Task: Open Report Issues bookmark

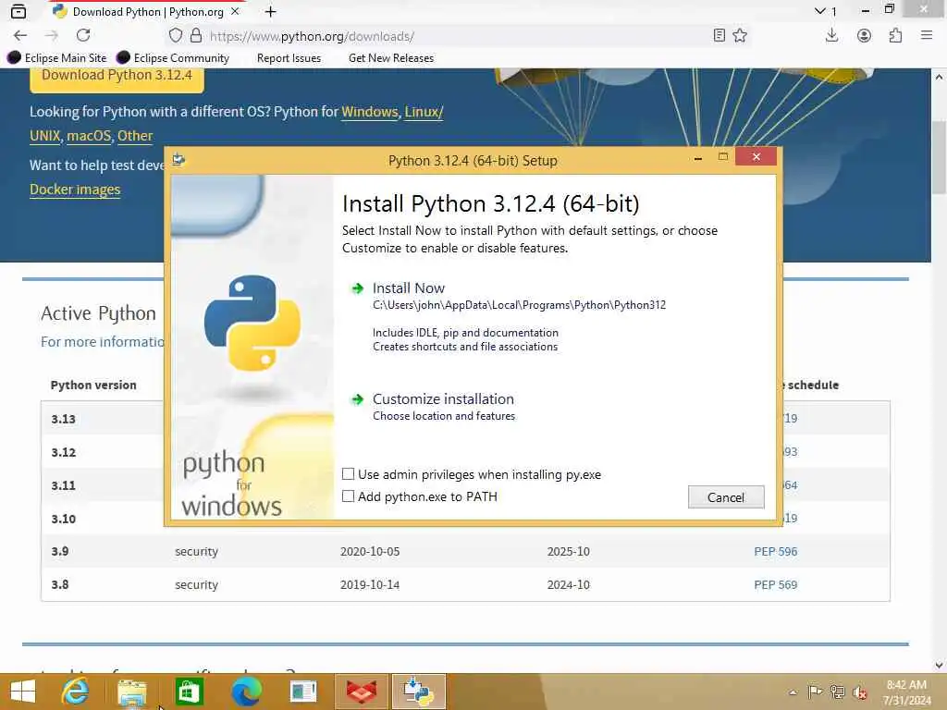Action: (x=289, y=58)
